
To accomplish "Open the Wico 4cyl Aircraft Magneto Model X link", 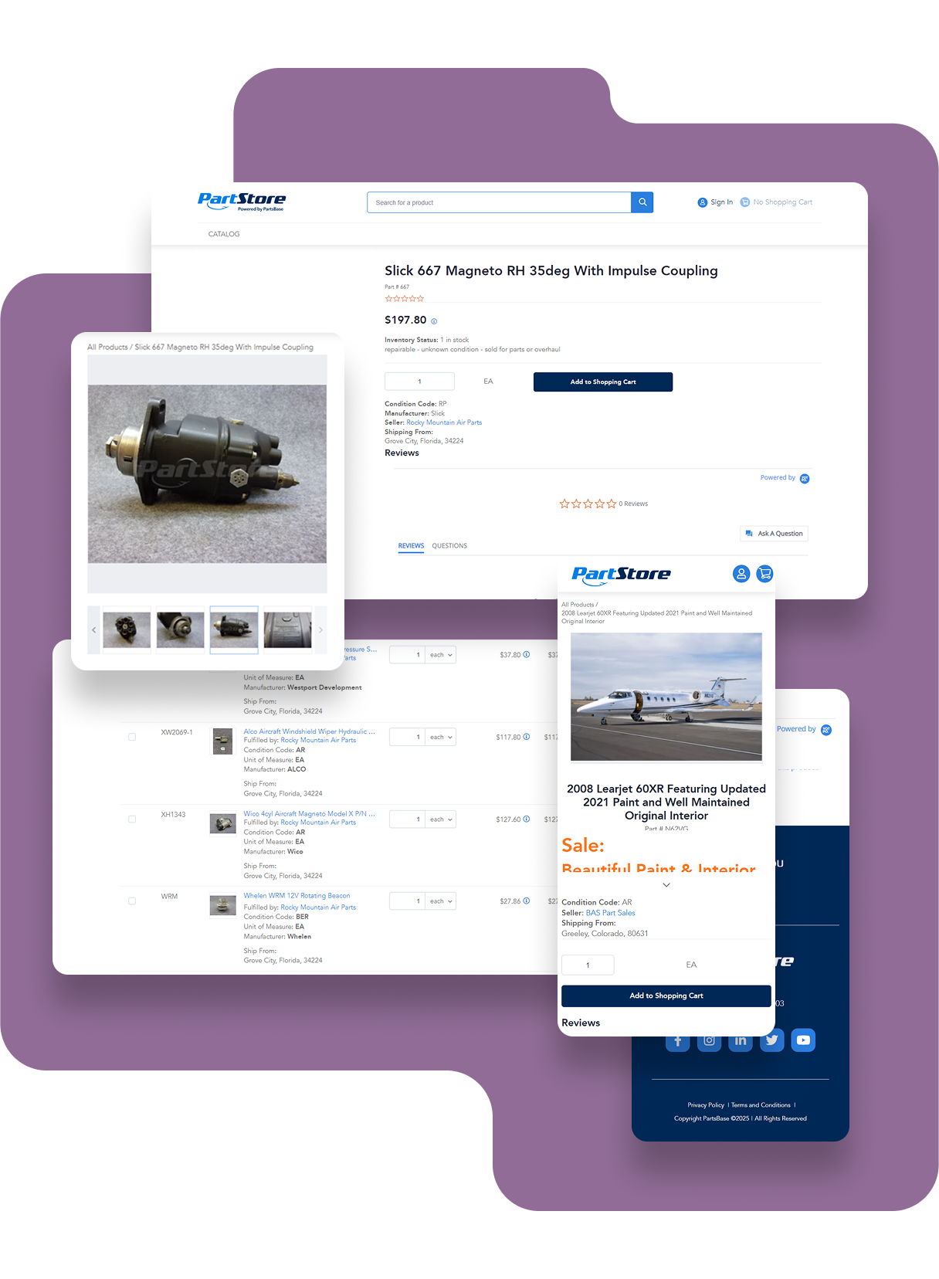I will click(x=310, y=813).
